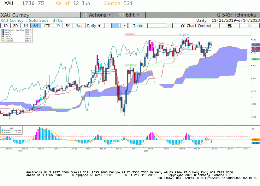260x186 pixels.
Task: Click the Daily label beside date range
Action: [201, 20]
